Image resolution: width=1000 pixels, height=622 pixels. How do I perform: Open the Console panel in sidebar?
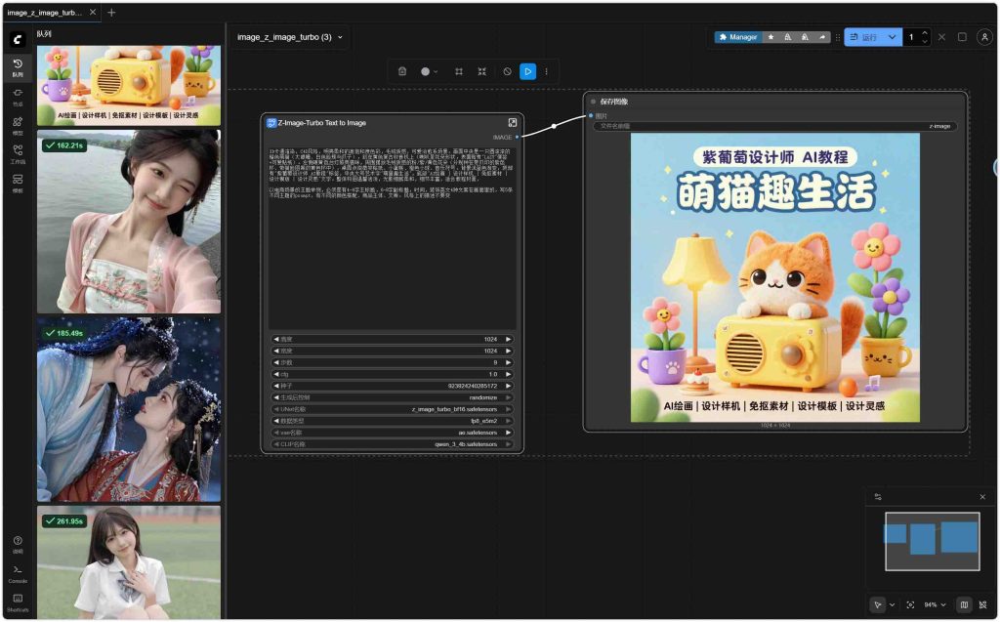tap(18, 573)
